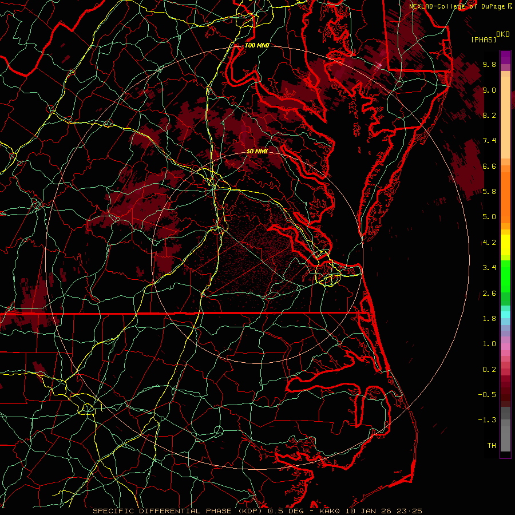Click the 5.8 scale label
515x515 pixels.
pos(489,192)
